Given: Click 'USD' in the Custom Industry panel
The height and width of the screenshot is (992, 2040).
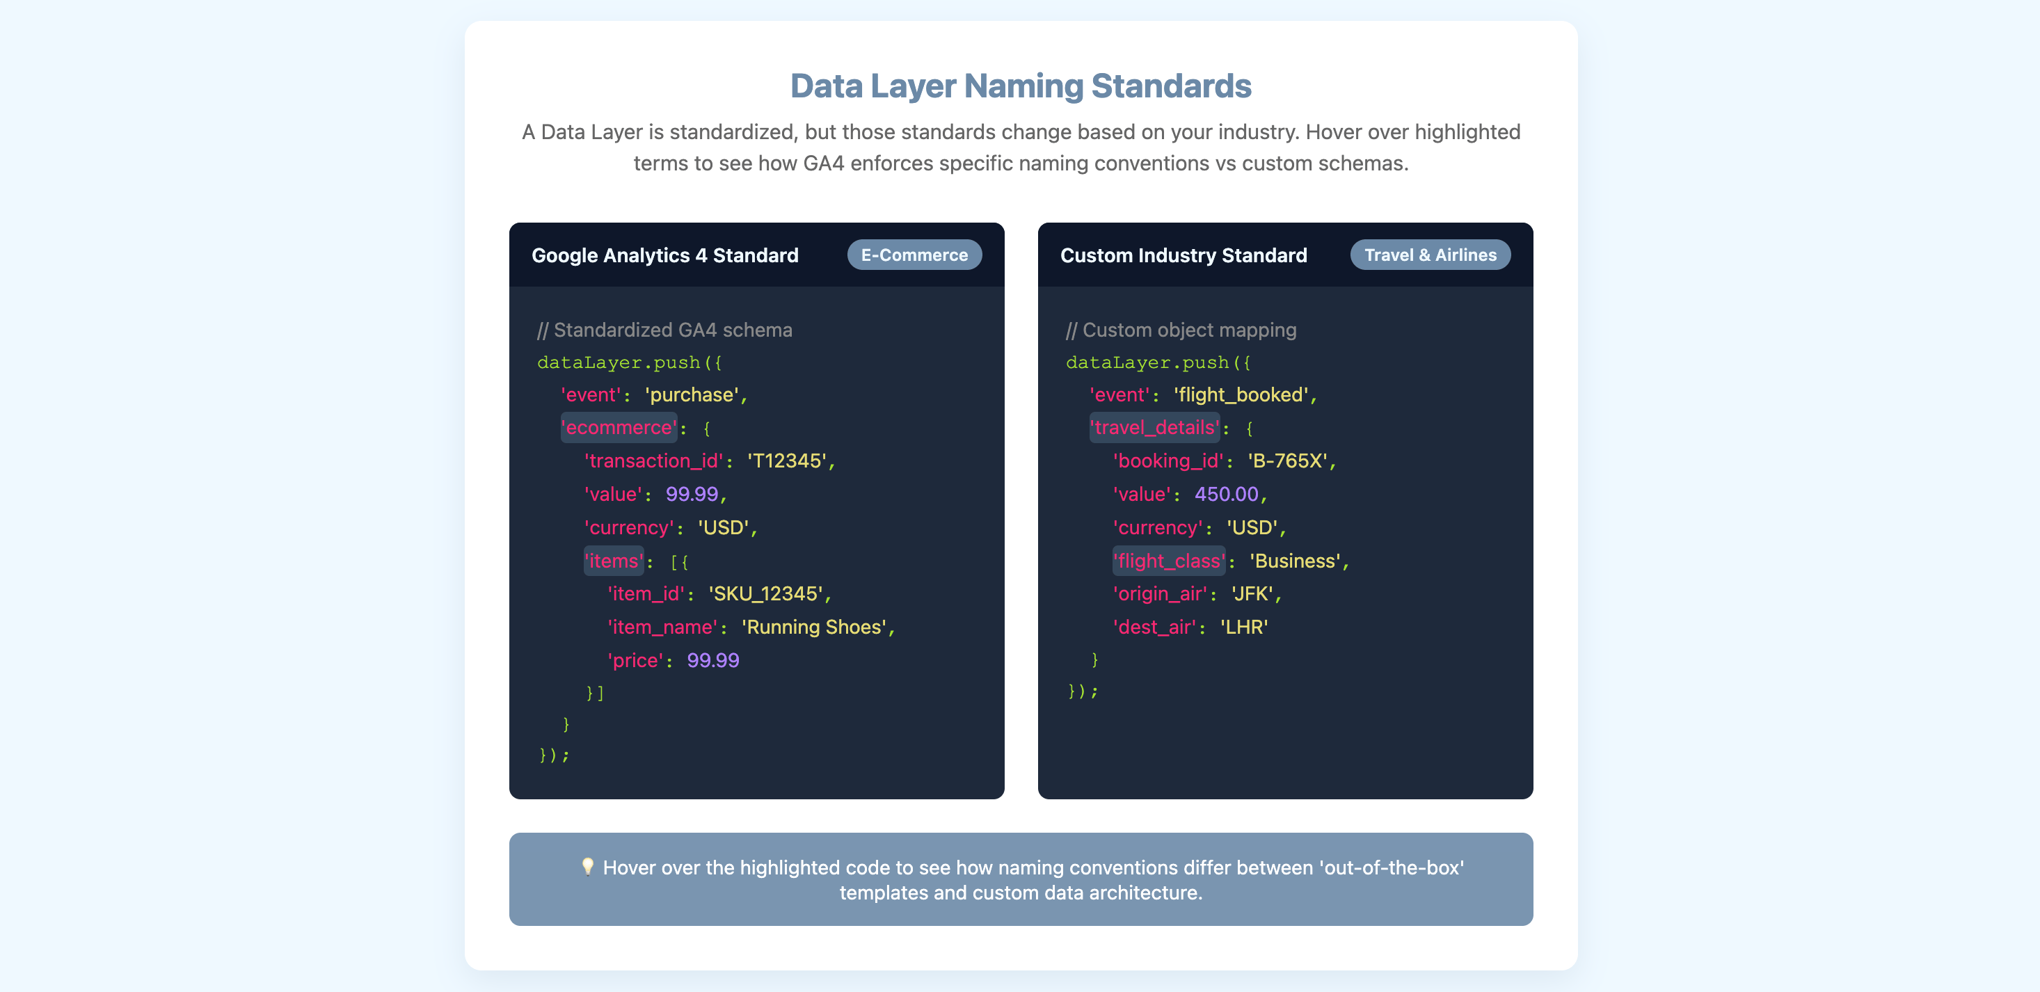Looking at the screenshot, I should [1252, 527].
